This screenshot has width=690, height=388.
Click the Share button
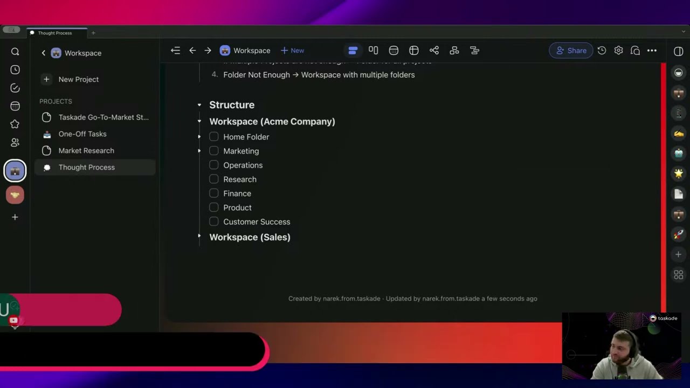(x=571, y=50)
